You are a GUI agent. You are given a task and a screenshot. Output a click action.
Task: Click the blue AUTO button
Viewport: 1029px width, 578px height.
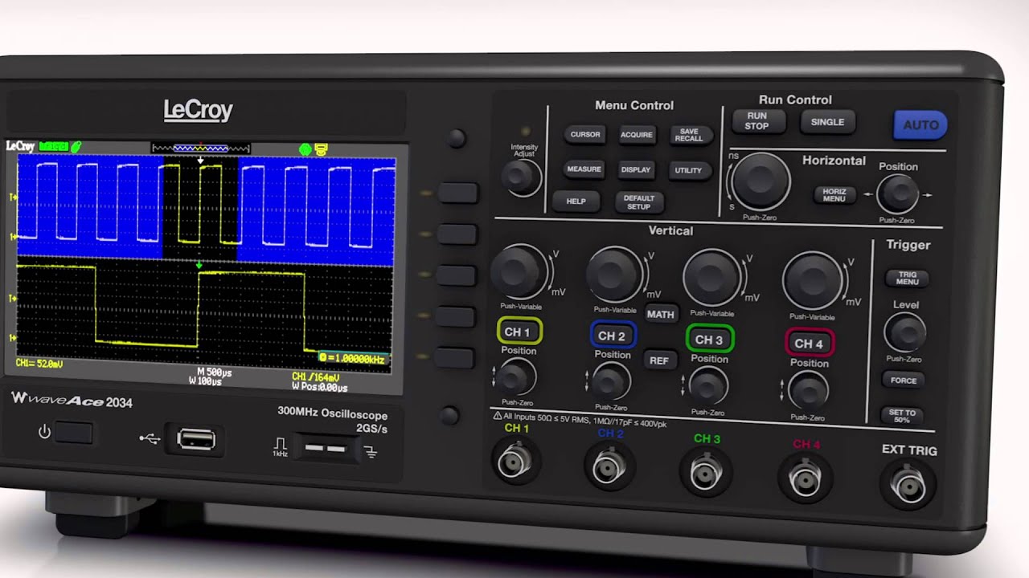920,125
